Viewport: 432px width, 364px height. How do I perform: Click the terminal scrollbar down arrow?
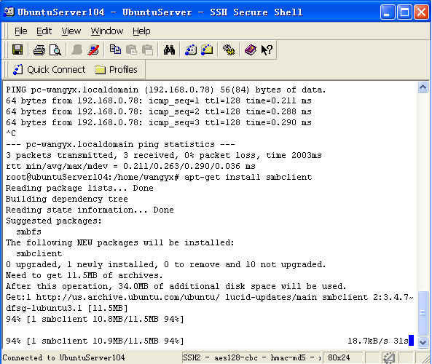423,342
